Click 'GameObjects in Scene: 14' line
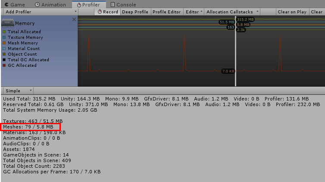 (x=36, y=155)
